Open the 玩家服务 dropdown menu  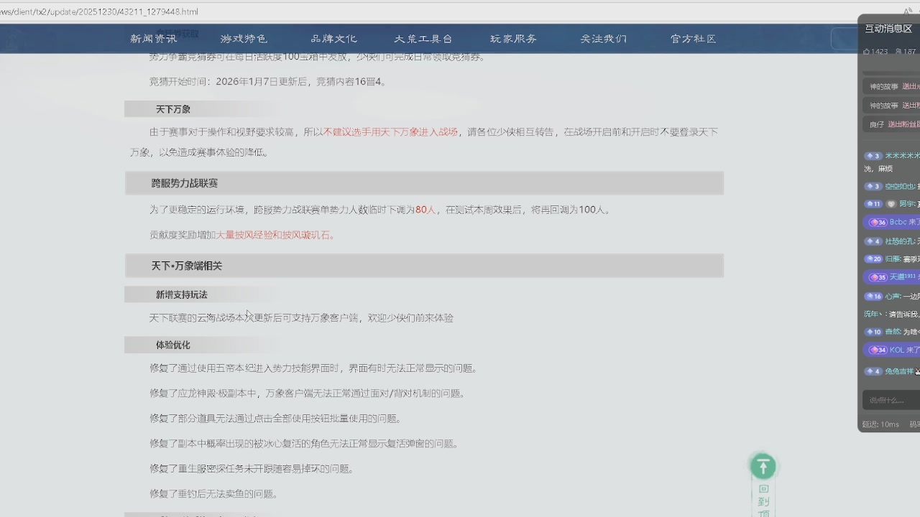(x=513, y=39)
